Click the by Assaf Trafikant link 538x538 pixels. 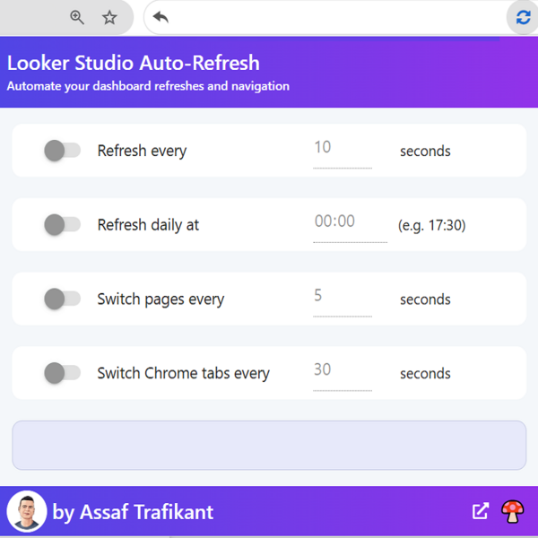pos(133,512)
